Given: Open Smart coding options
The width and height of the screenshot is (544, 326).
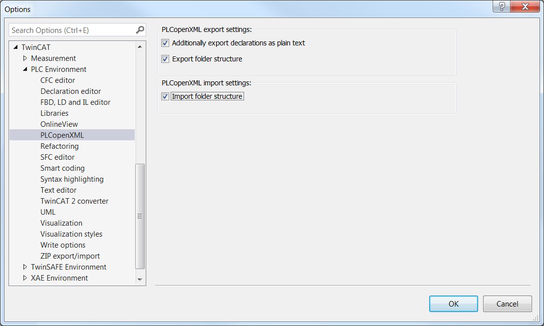Looking at the screenshot, I should (x=62, y=168).
